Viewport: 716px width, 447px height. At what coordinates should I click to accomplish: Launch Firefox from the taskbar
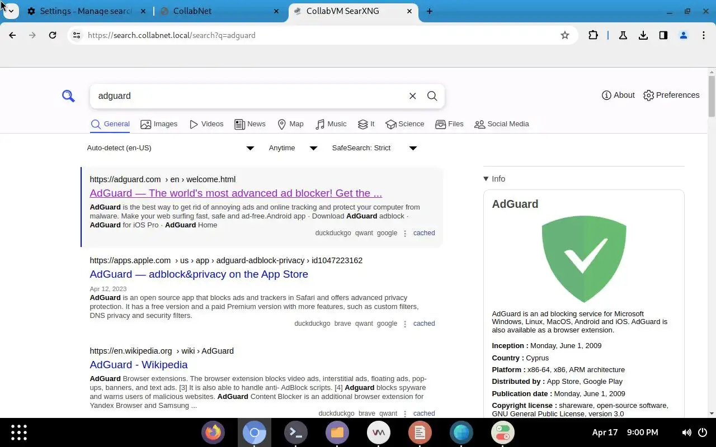(213, 432)
